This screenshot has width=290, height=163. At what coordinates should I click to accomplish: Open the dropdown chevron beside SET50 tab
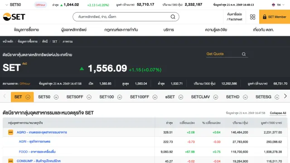pos(56,97)
